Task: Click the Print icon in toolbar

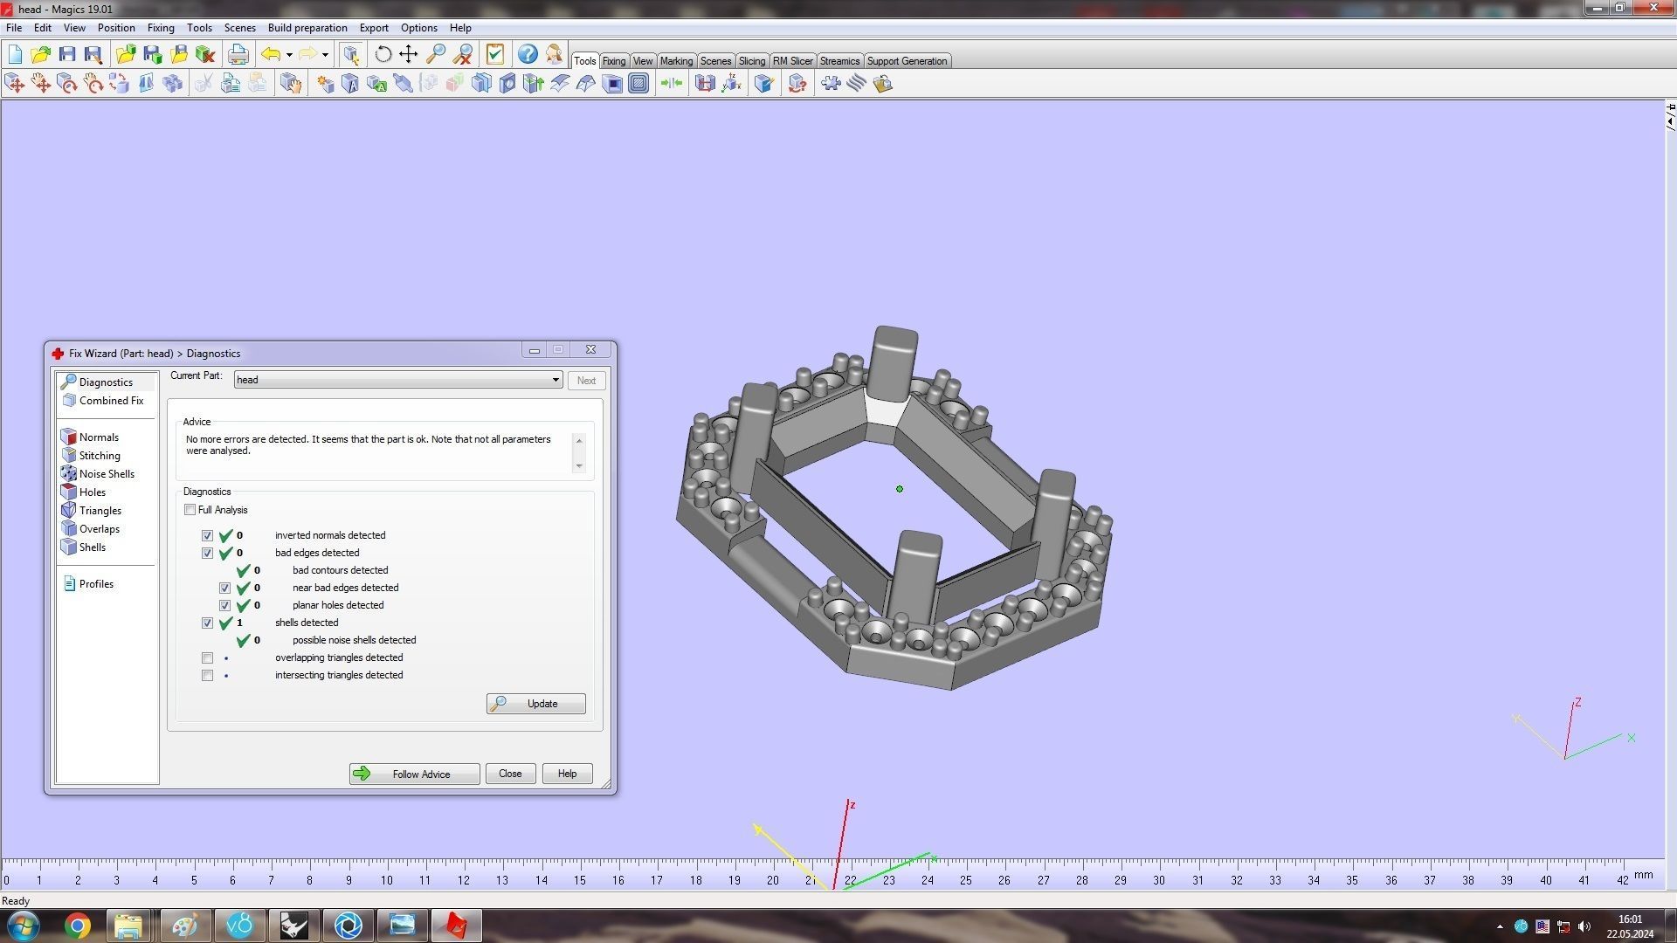Action: [238, 55]
